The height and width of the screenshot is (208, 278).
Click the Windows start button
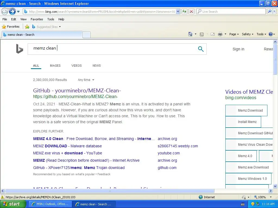[x=13, y=204]
